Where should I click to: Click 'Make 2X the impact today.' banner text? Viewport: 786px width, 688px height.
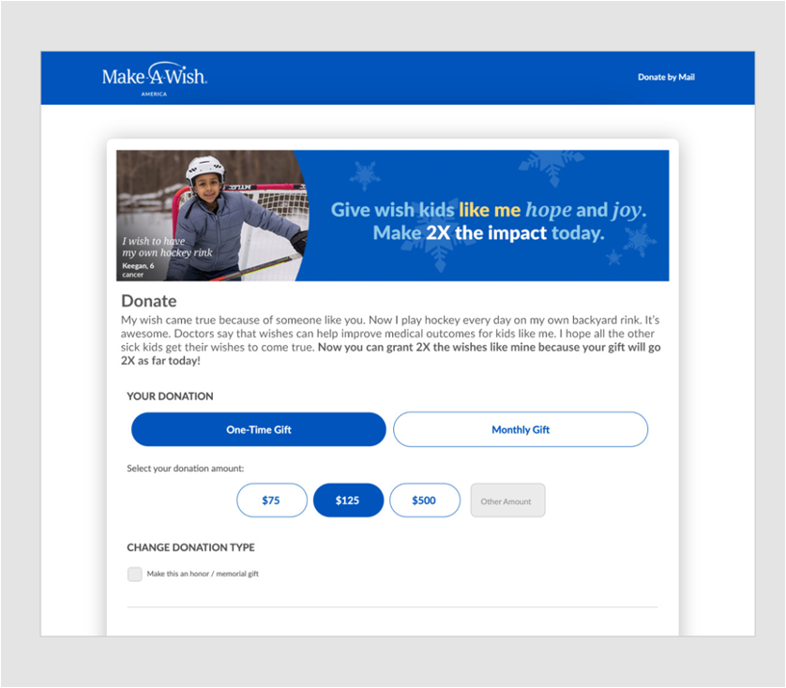tap(489, 233)
